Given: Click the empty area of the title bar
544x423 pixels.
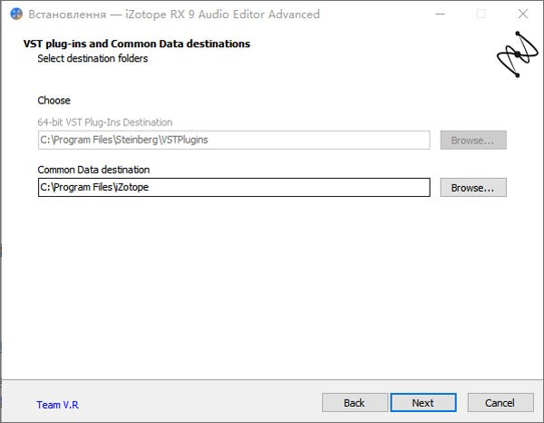Looking at the screenshot, I should 372,15.
